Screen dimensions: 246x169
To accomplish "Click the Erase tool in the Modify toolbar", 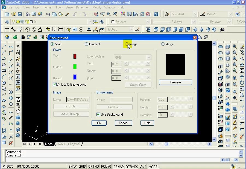I will 242,46.
